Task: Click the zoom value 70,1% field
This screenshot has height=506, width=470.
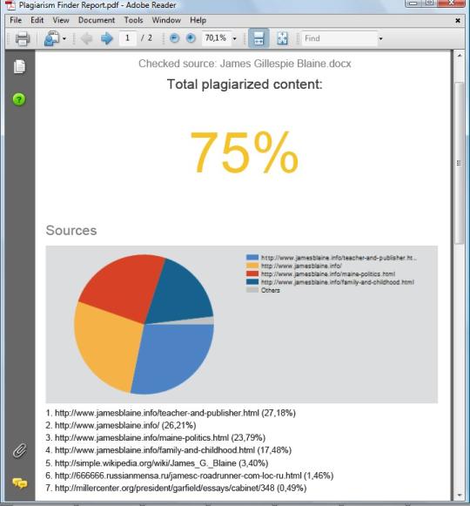Action: pos(216,38)
